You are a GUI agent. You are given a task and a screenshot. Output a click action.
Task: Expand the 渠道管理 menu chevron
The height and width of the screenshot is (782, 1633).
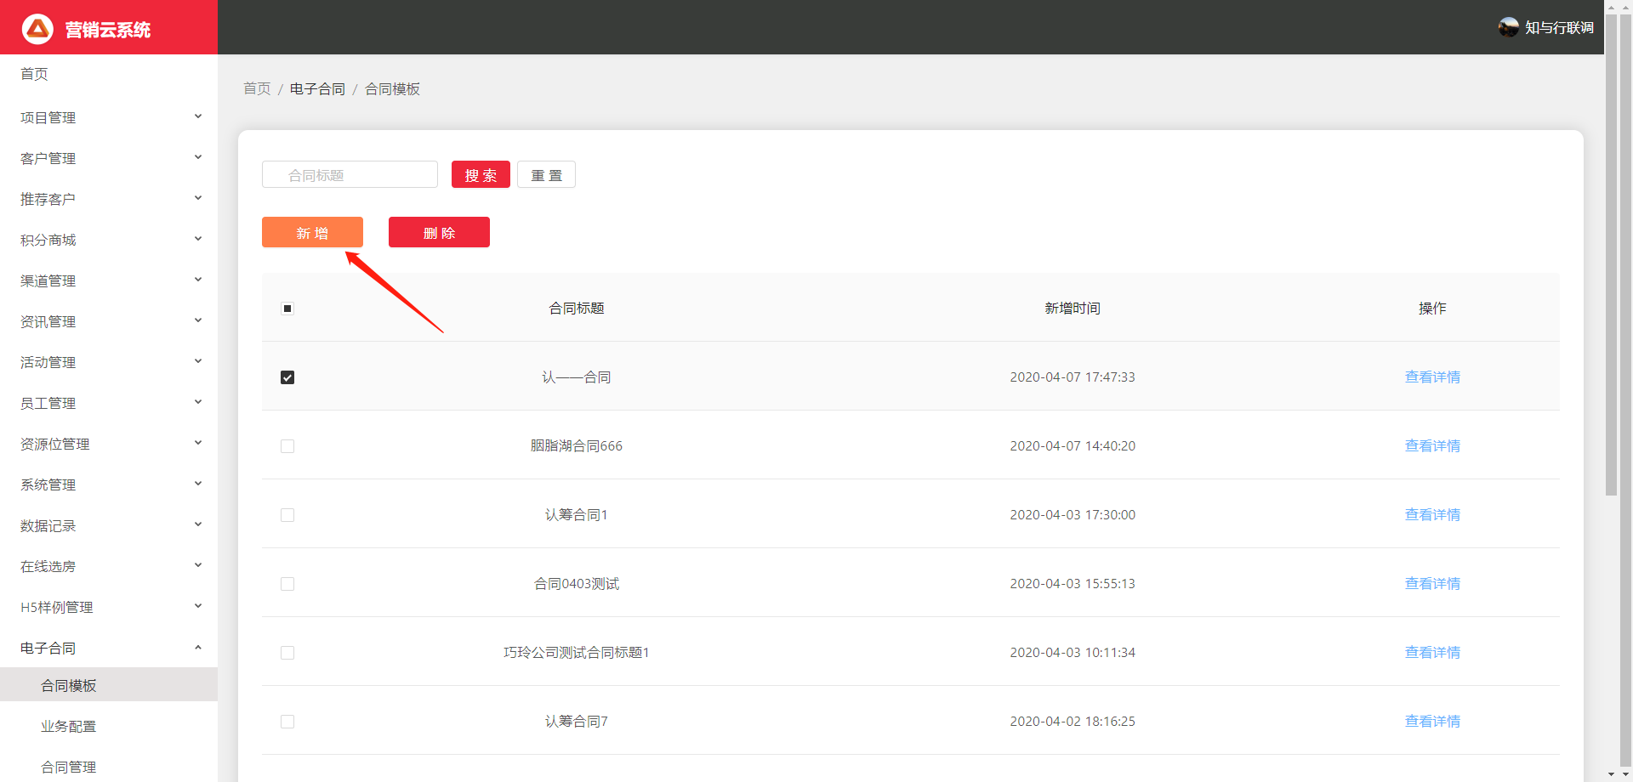[198, 280]
